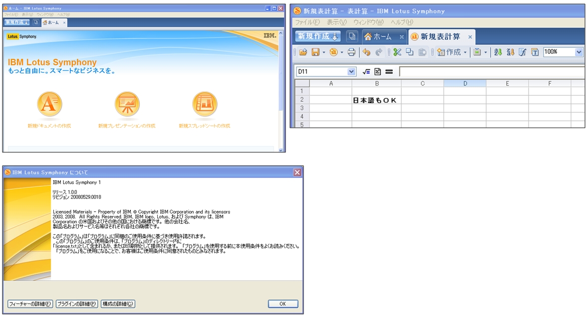Screen dimensions: 588x317
Task: Open the ファイル(F) menu in spreadsheet window
Action: click(x=307, y=22)
